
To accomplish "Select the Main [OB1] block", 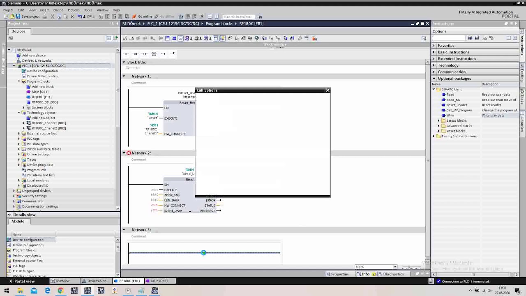I will tap(40, 92).
